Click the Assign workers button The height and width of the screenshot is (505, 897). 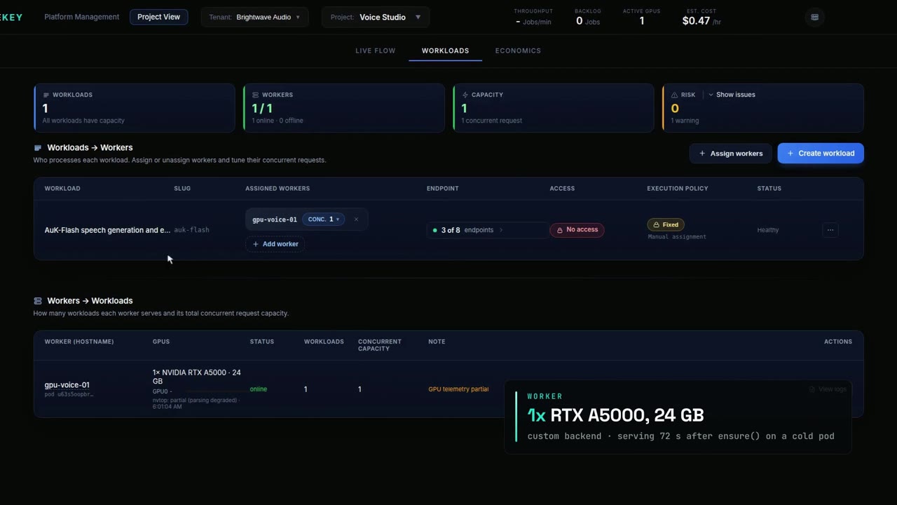(731, 154)
